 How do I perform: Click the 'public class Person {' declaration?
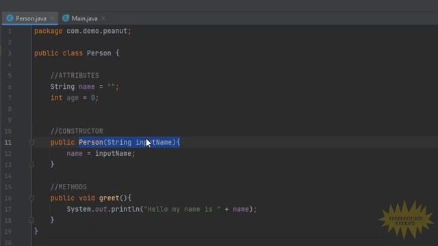point(77,53)
